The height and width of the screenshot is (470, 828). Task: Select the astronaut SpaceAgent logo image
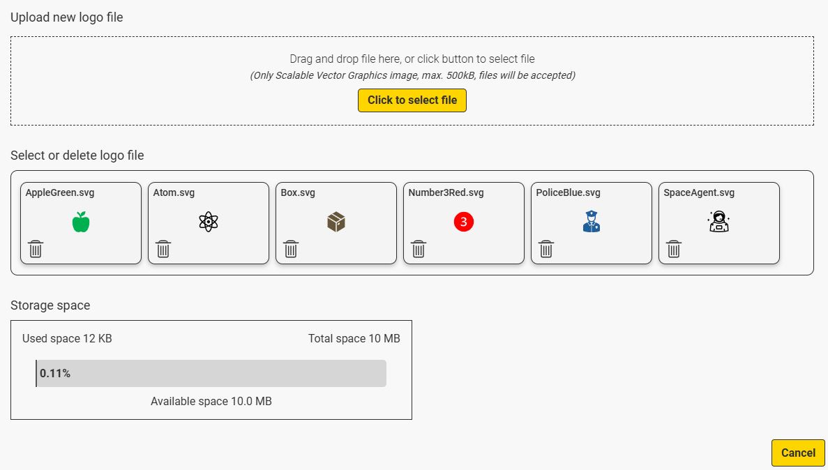coord(718,222)
